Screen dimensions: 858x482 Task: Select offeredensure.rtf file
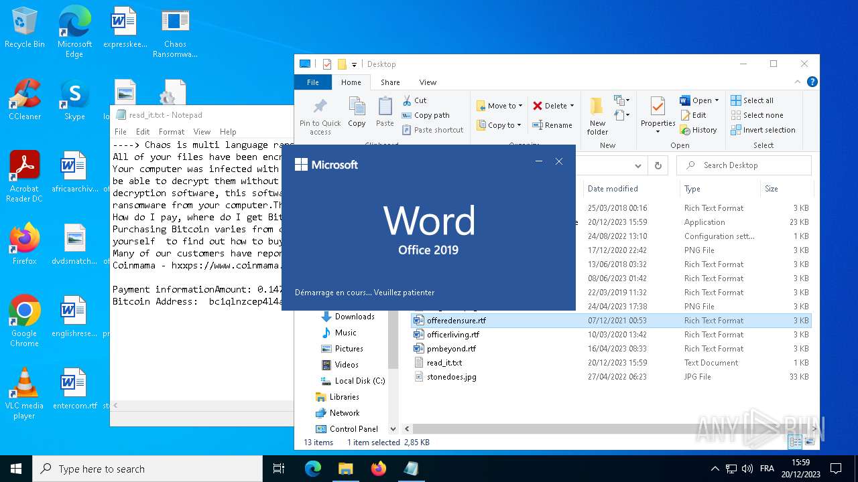[x=611, y=321]
